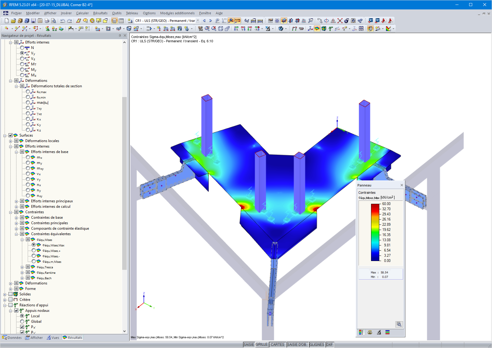The image size is (492, 348).
Task: Expand the Forme tree node
Action: click(11, 289)
